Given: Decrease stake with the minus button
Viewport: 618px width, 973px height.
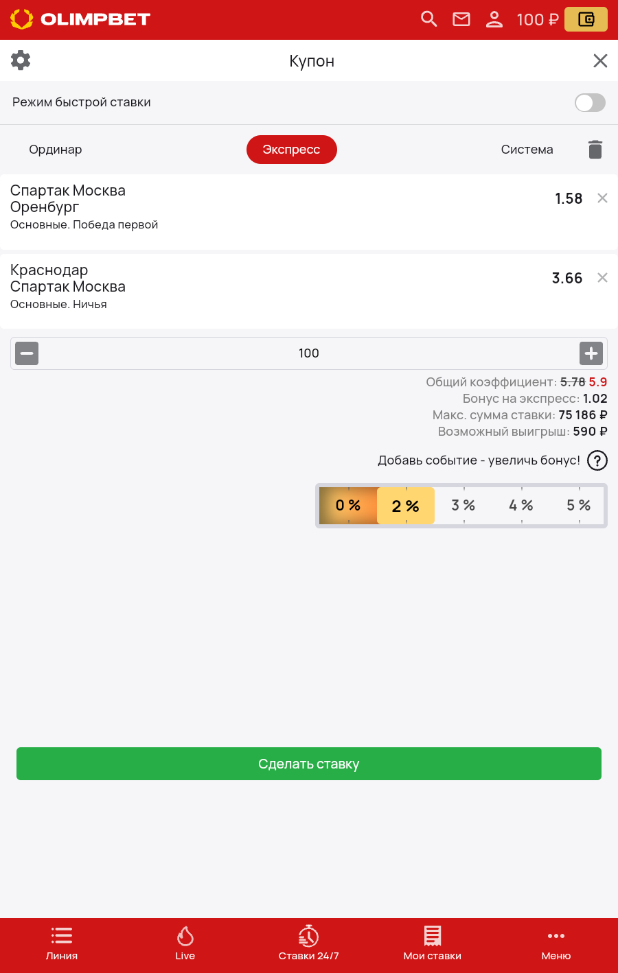Looking at the screenshot, I should tap(27, 353).
